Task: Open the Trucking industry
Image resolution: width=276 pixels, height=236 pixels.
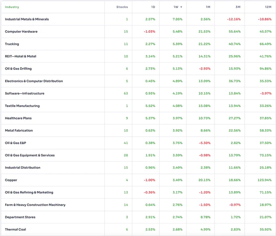Action: [x=12, y=44]
